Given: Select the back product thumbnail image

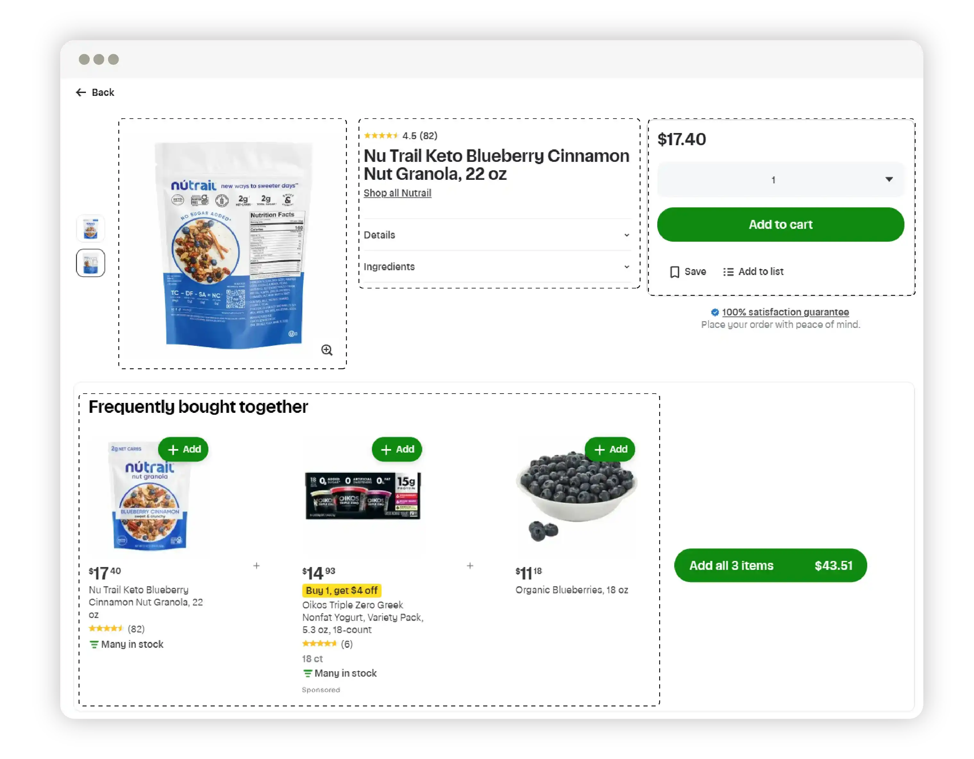Looking at the screenshot, I should [89, 263].
